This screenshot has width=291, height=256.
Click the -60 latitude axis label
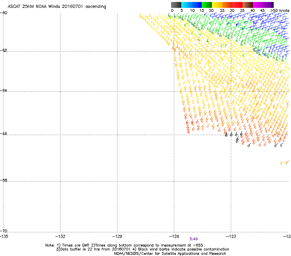pyautogui.click(x=4, y=13)
